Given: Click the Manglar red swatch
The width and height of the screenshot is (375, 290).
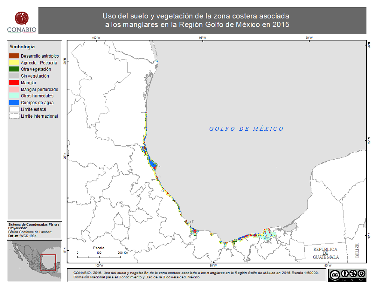Looking at the screenshot, I should (x=14, y=82).
